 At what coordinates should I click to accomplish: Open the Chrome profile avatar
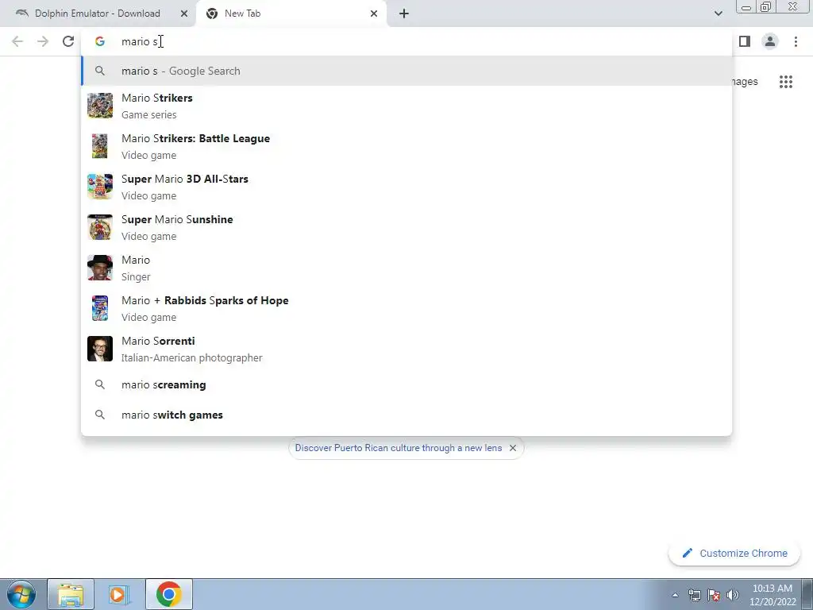click(770, 41)
